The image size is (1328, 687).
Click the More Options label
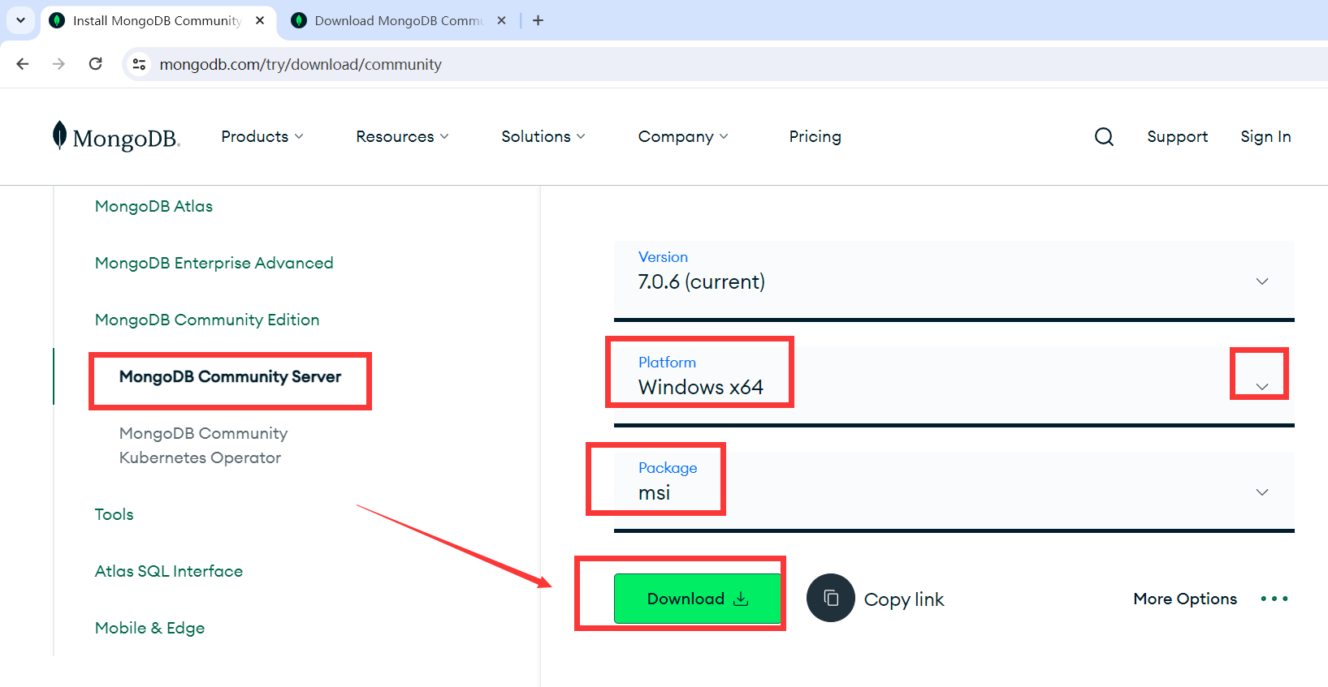1185,599
